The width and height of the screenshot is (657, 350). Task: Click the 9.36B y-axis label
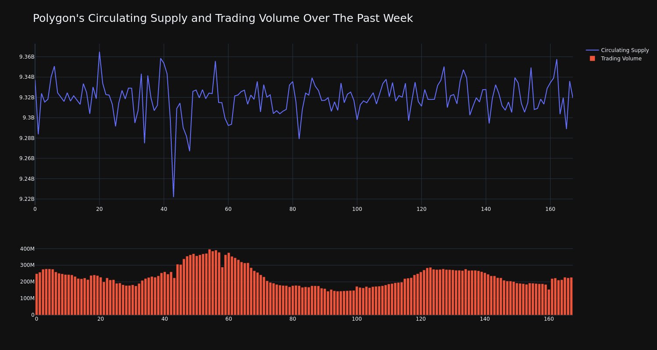tap(27, 57)
